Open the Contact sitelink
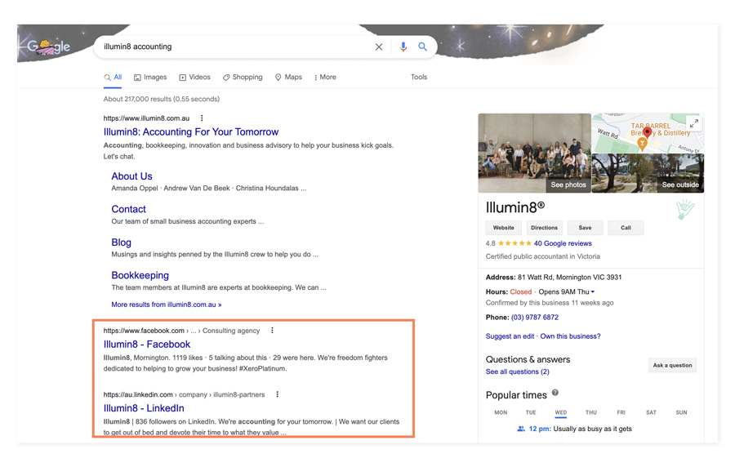Viewport: 735px width, 467px height. [x=128, y=209]
